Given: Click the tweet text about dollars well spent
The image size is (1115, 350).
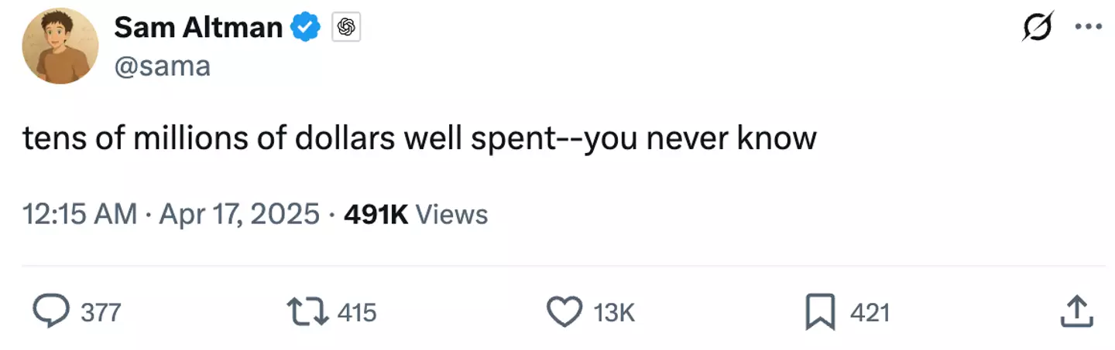Looking at the screenshot, I should 419,138.
